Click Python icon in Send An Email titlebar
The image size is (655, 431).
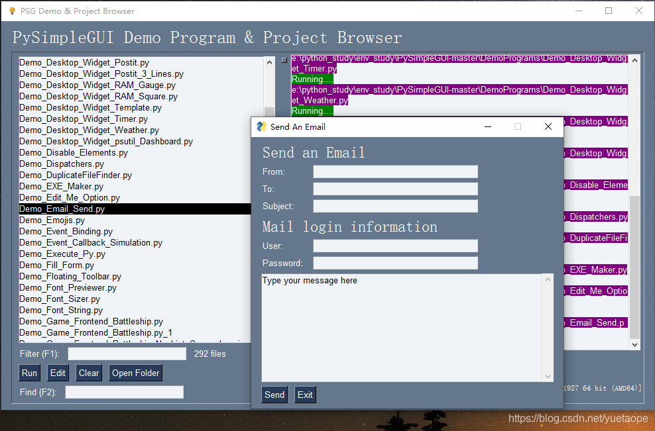[x=261, y=126]
